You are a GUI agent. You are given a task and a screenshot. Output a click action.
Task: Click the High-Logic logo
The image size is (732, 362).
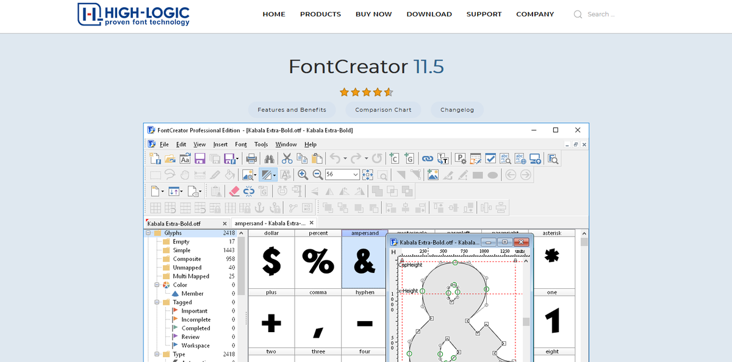[134, 15]
